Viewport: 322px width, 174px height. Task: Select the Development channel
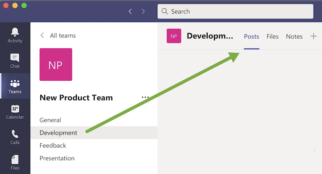pos(94,133)
